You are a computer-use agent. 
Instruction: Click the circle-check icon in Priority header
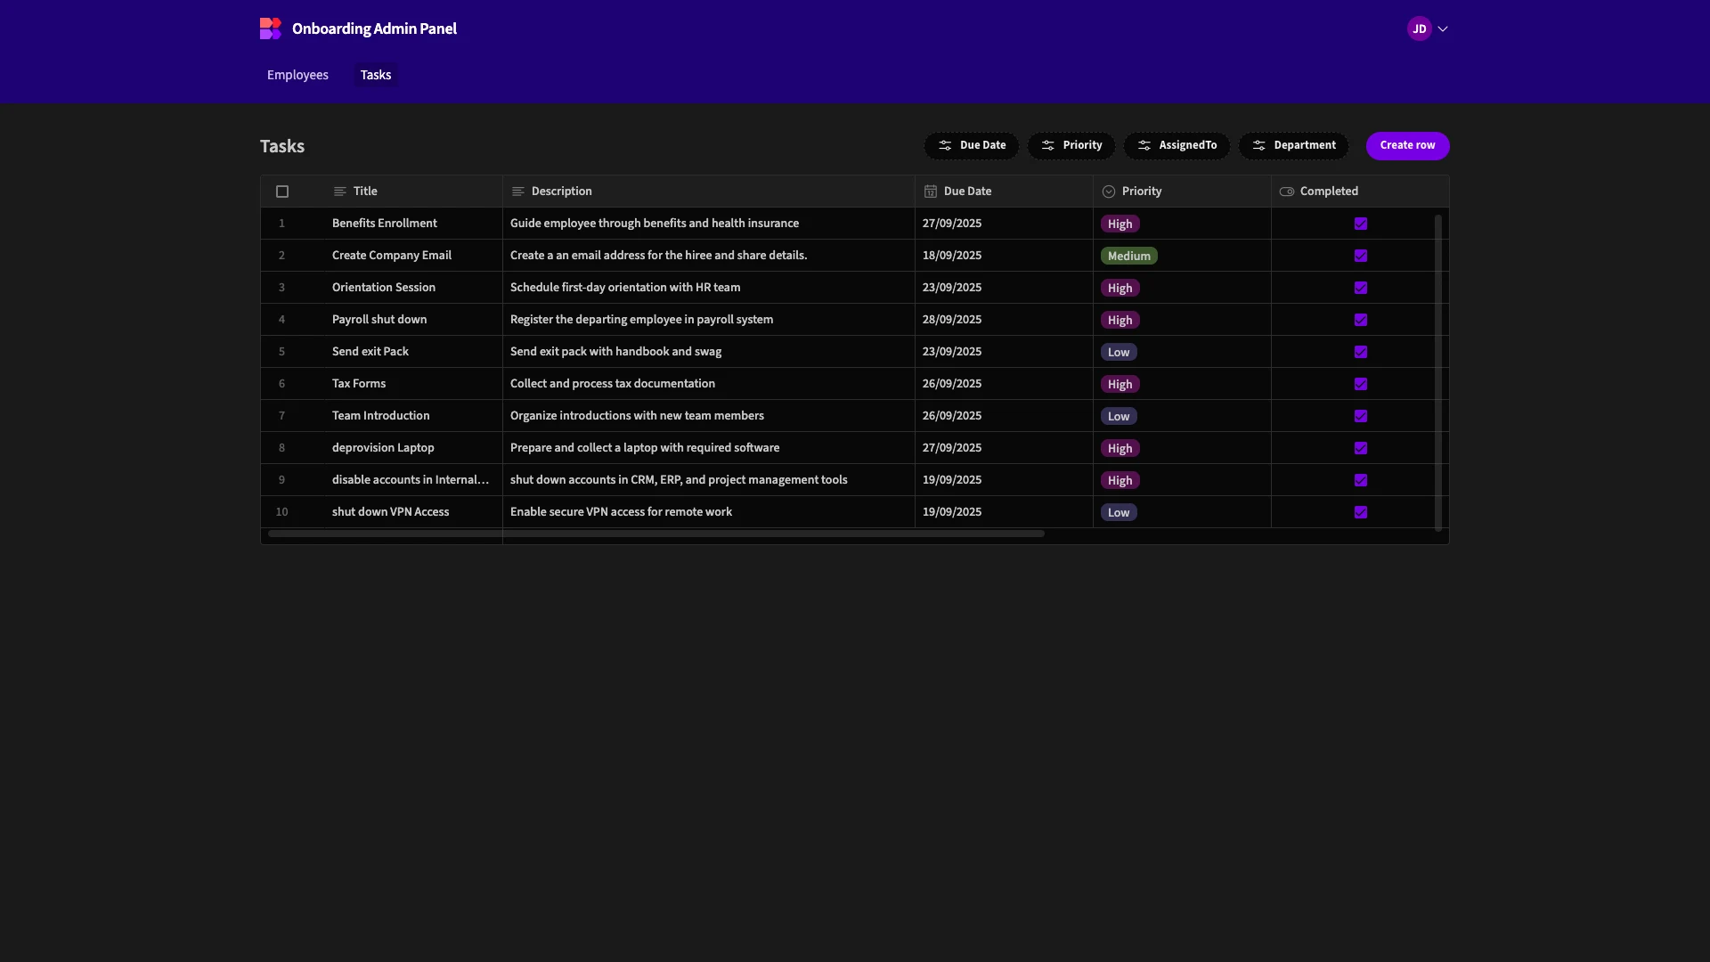tap(1109, 192)
